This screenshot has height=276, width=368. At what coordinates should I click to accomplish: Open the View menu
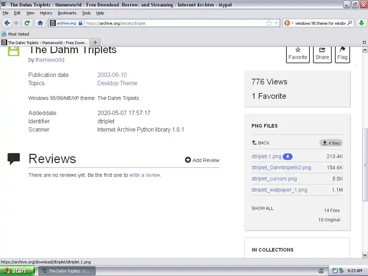coord(30,13)
